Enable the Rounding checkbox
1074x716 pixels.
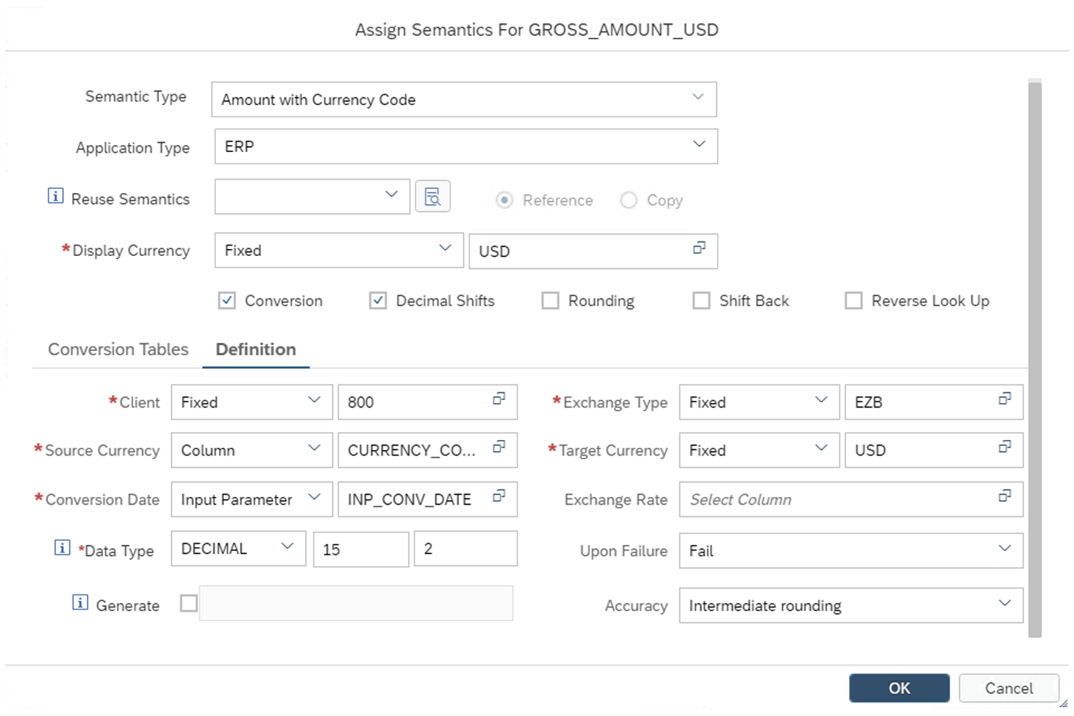tap(550, 300)
